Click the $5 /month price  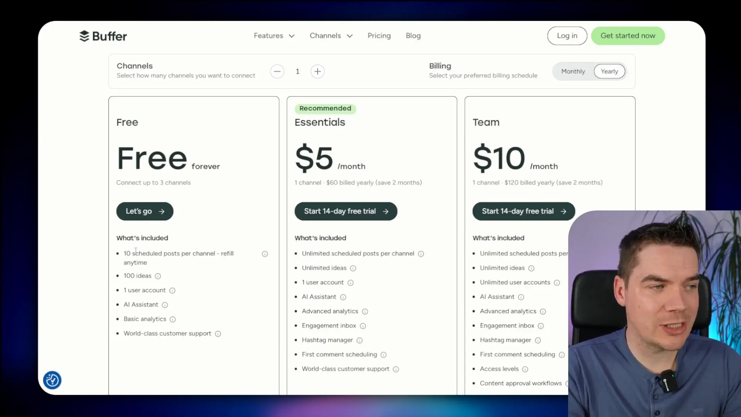click(330, 158)
